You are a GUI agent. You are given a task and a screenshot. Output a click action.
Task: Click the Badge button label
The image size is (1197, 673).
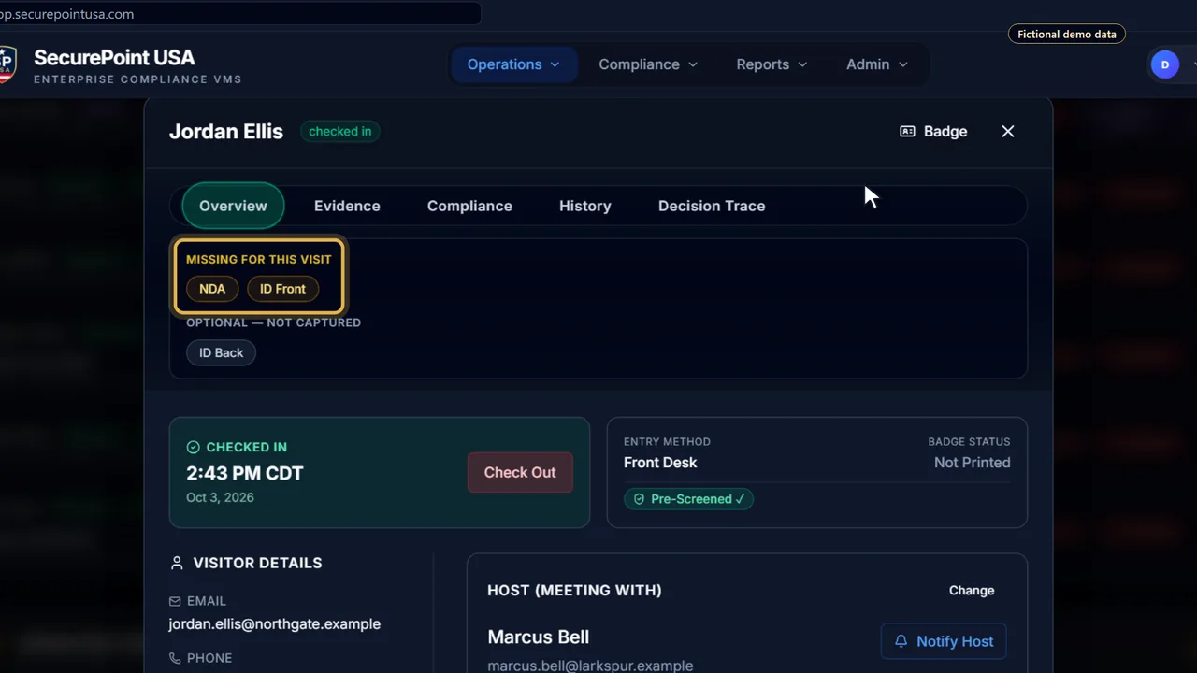point(945,132)
